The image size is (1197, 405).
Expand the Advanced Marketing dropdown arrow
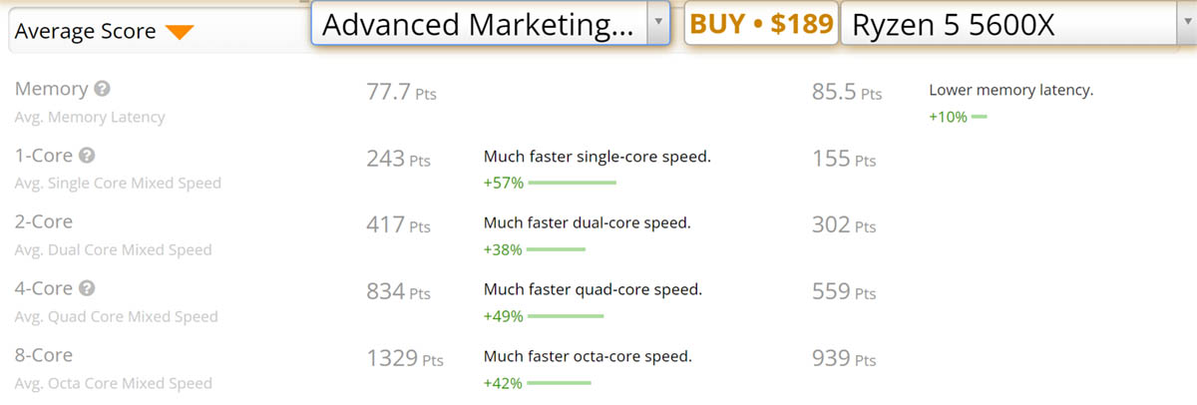[x=657, y=23]
